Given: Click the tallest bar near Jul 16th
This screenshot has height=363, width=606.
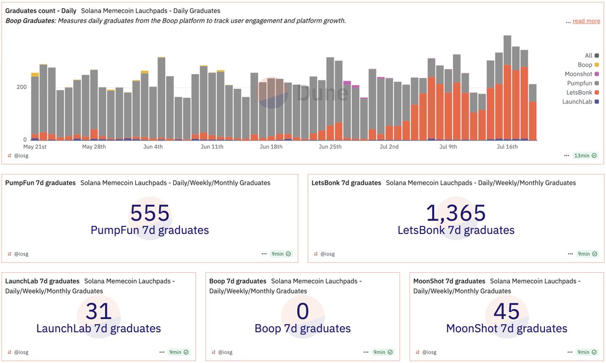Looking at the screenshot, I should (508, 88).
